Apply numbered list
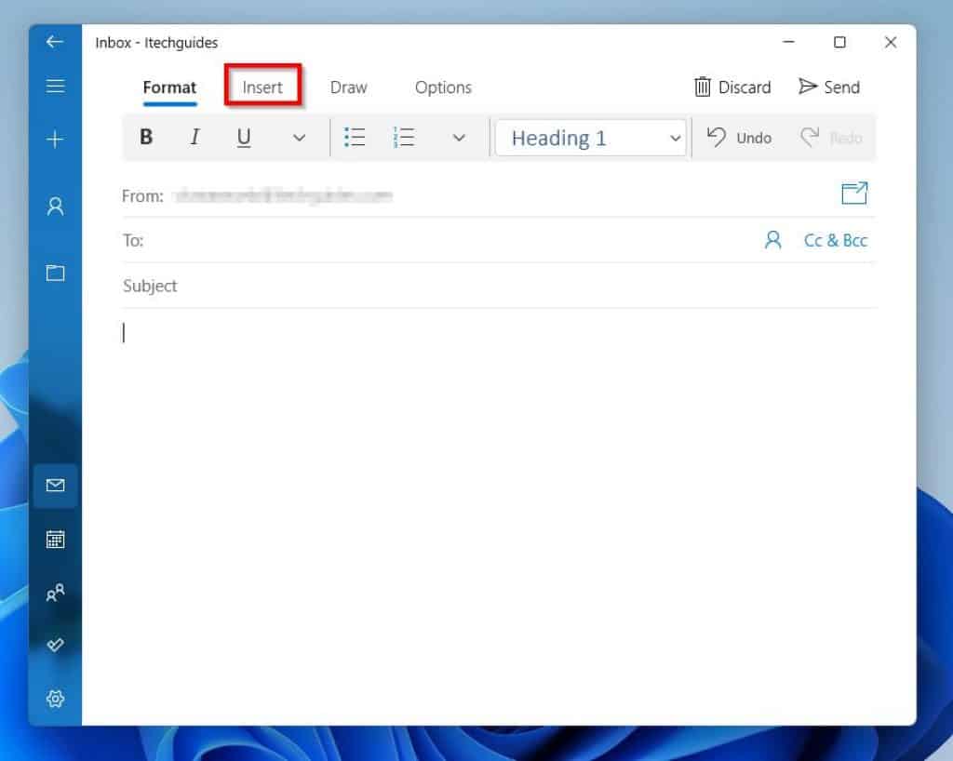The width and height of the screenshot is (953, 761). [404, 138]
